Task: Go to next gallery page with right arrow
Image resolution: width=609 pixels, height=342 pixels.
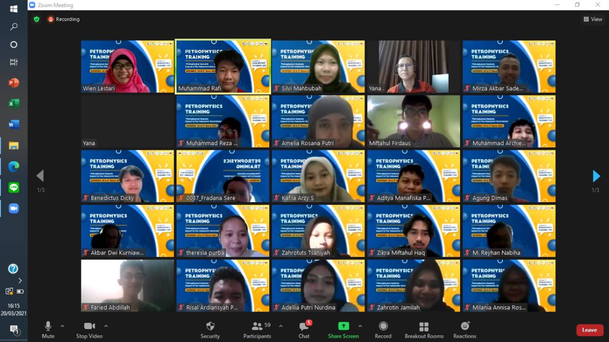Action: 596,176
